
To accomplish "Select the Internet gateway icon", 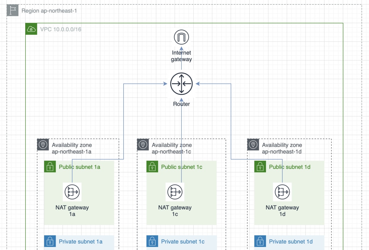I will (x=181, y=37).
